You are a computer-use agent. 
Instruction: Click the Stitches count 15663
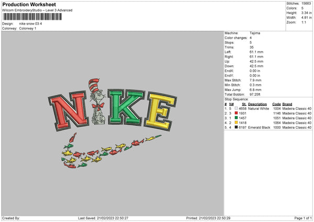[306, 4]
